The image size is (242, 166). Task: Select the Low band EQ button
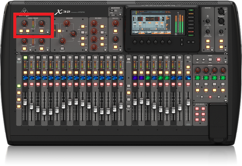pyautogui.click(x=83, y=44)
